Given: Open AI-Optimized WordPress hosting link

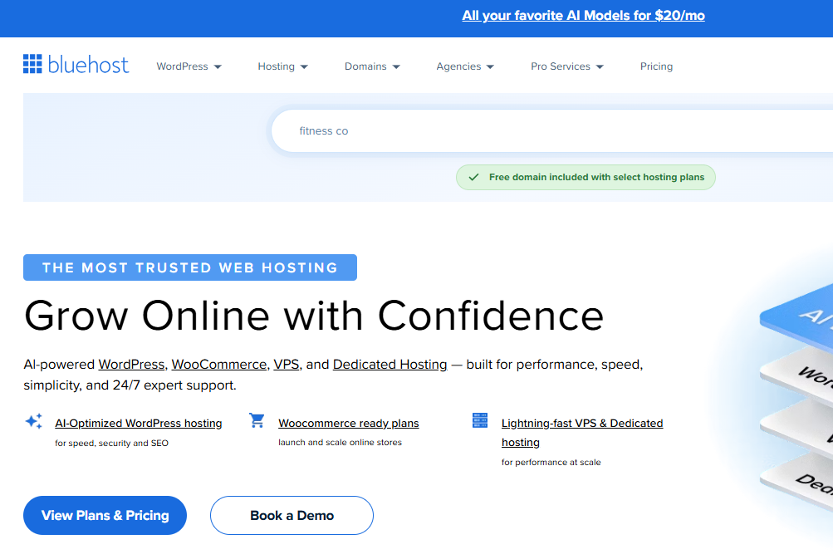Looking at the screenshot, I should pyautogui.click(x=139, y=424).
